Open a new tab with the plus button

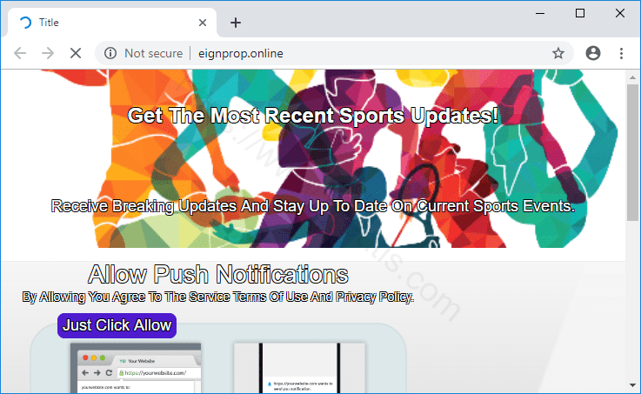coord(235,23)
